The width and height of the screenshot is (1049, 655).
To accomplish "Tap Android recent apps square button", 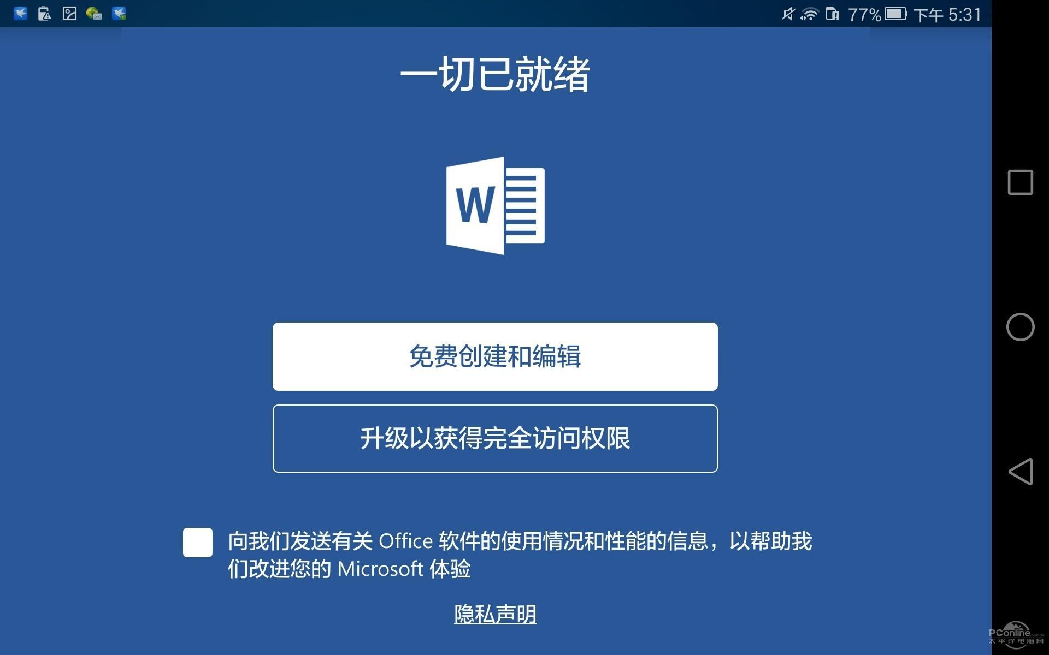I will pyautogui.click(x=1020, y=182).
